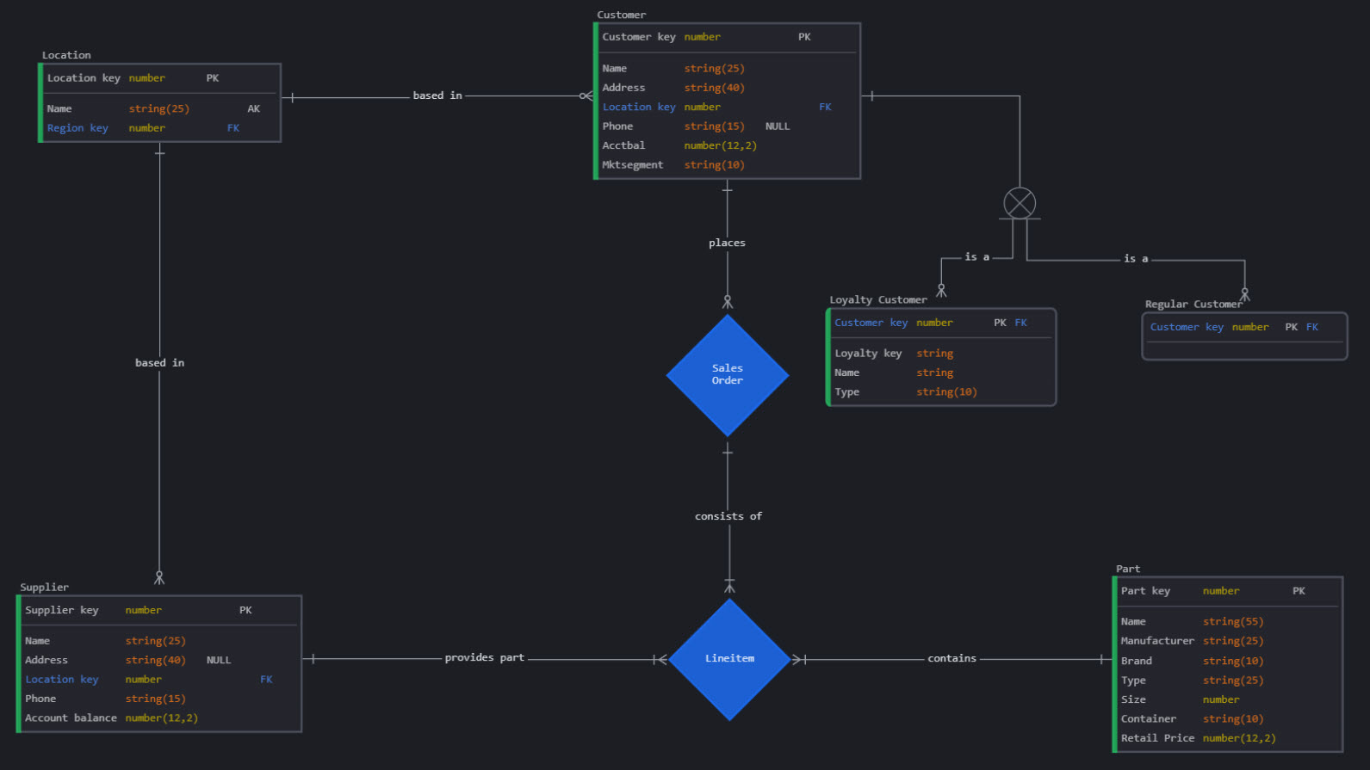Click Customer key in Regular Customer table
1370x770 pixels.
pos(1187,327)
